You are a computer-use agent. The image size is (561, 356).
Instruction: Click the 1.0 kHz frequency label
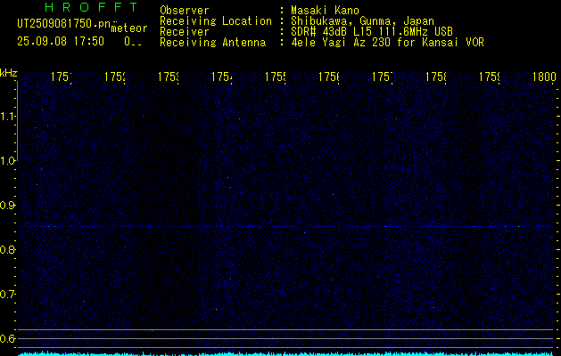(x=8, y=161)
